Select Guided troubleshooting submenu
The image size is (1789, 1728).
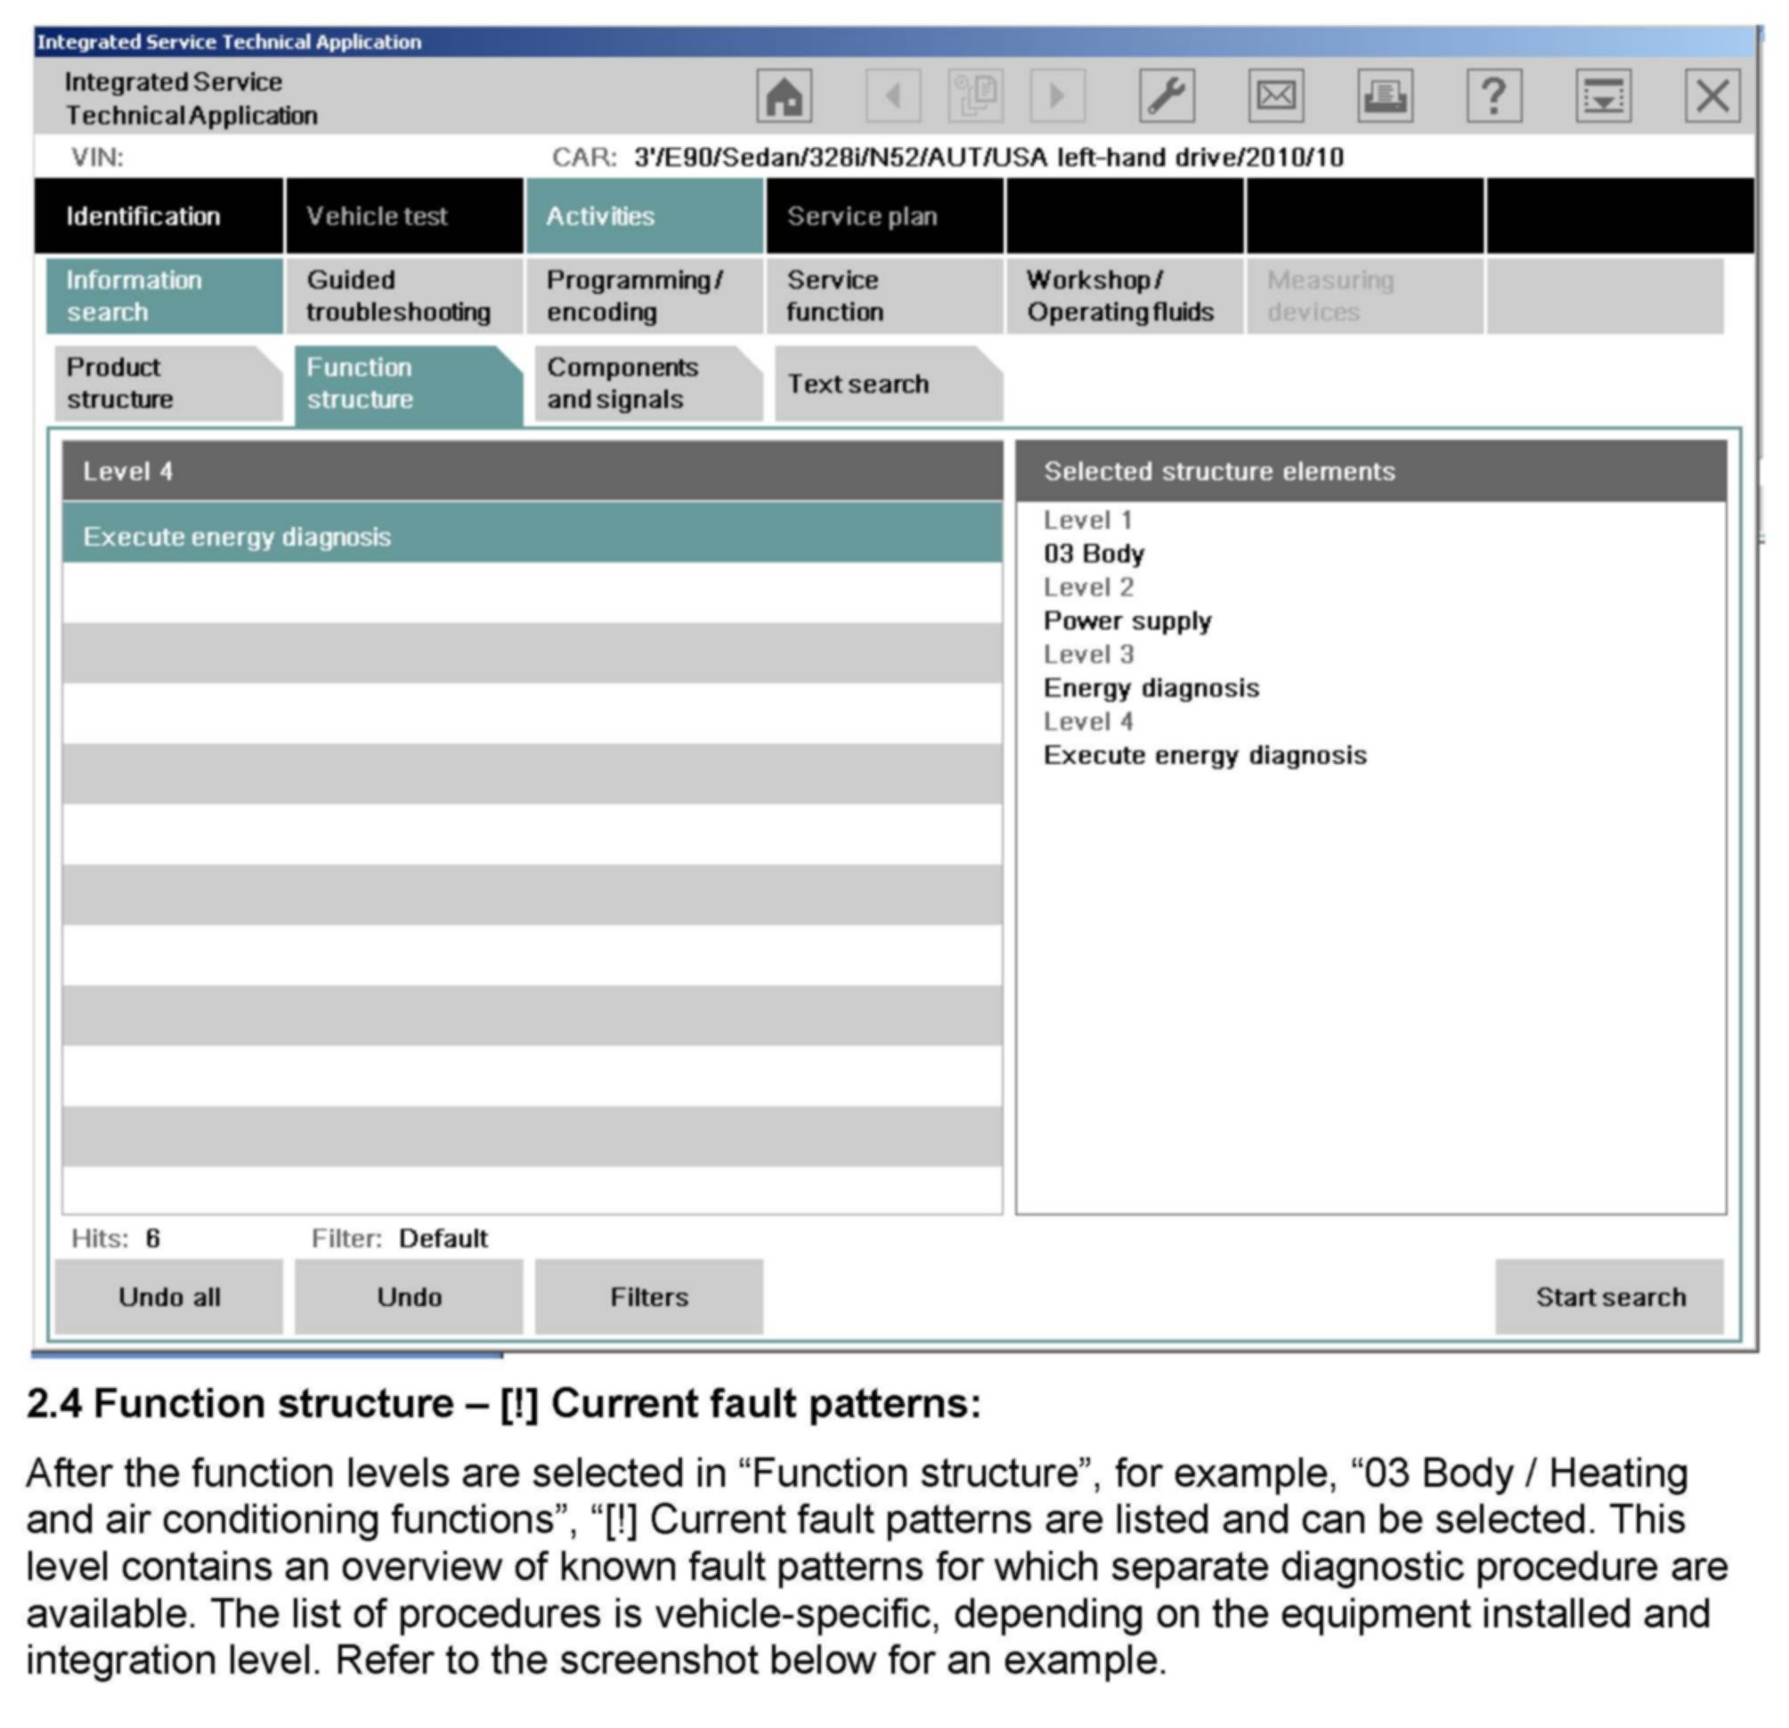point(404,296)
